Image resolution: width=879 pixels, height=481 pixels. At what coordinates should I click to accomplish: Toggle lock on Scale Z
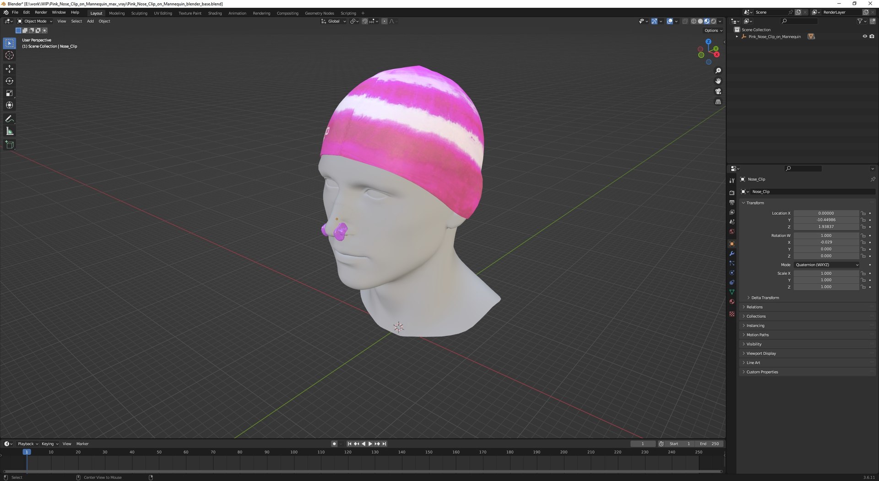(x=863, y=287)
